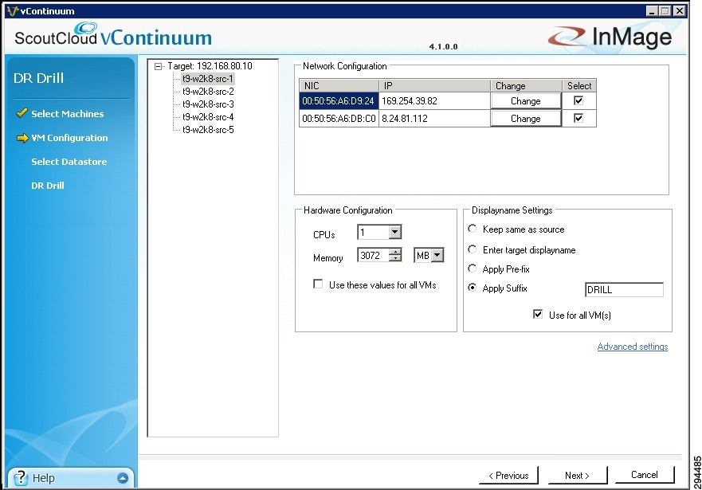The height and width of the screenshot is (490, 702).
Task: Click the Select Machines checkmark icon
Action: click(x=22, y=113)
